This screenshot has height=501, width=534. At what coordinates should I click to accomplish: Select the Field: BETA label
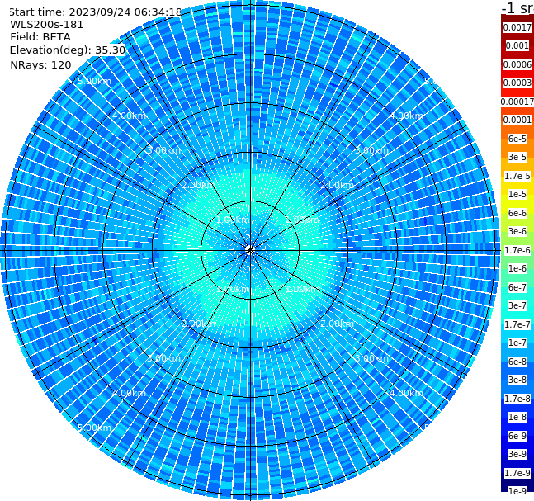tap(40, 37)
